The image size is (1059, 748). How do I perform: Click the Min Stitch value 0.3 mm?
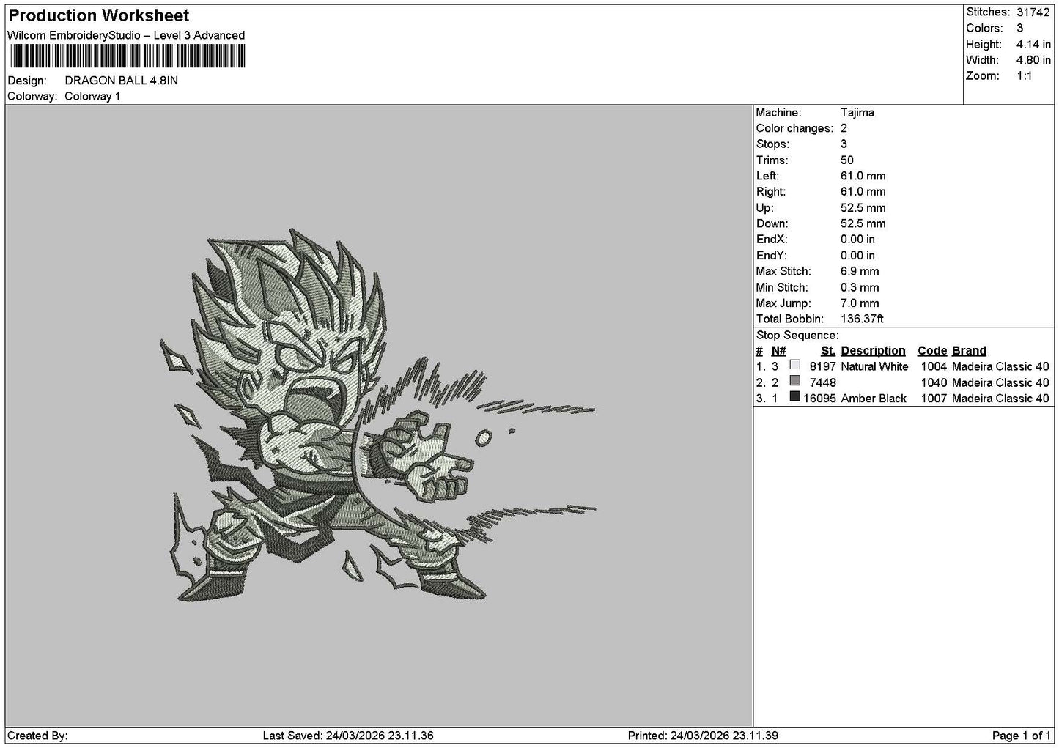[860, 288]
